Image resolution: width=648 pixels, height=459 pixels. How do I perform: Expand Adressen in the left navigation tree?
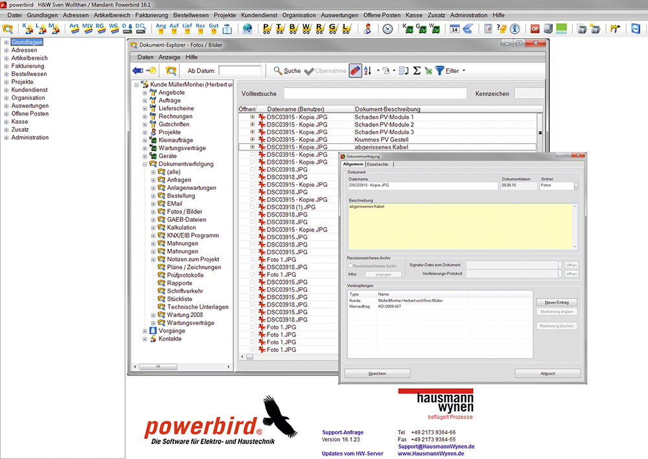click(x=6, y=51)
